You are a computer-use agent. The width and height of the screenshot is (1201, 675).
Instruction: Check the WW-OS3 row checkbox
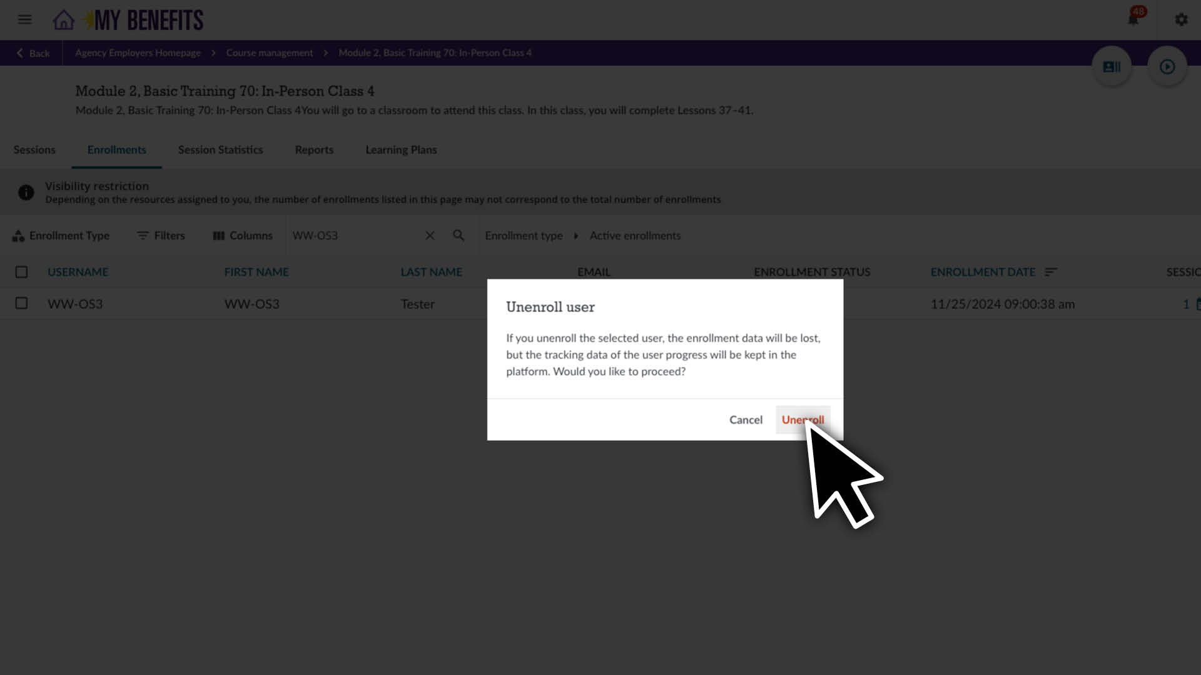tap(22, 304)
